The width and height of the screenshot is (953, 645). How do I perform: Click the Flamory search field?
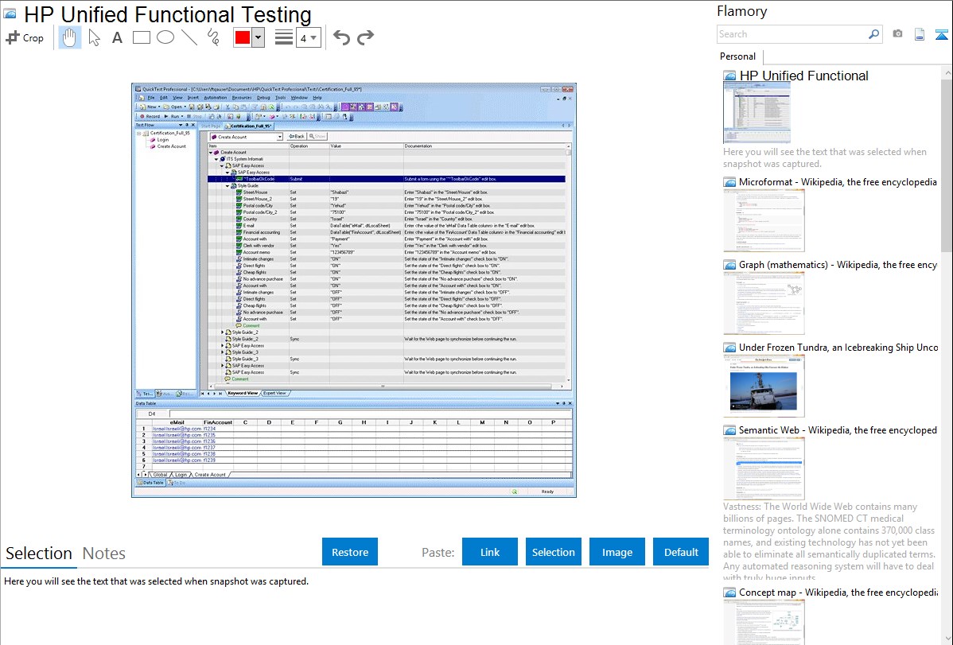point(792,34)
